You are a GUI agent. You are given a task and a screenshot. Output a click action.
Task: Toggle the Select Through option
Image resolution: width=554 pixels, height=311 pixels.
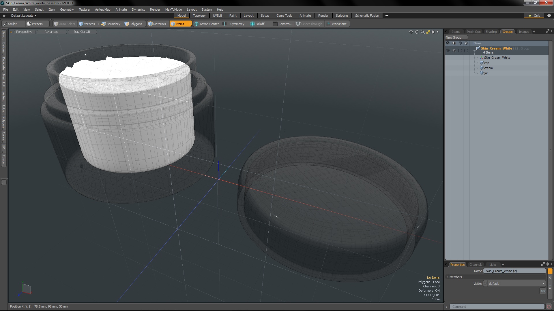(x=309, y=24)
